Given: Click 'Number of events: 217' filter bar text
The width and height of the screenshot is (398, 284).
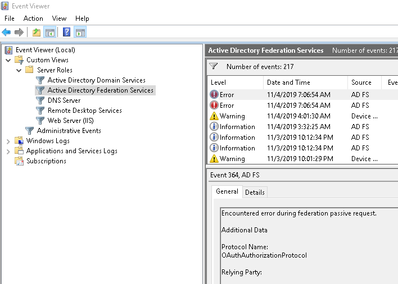Looking at the screenshot, I should pos(260,67).
